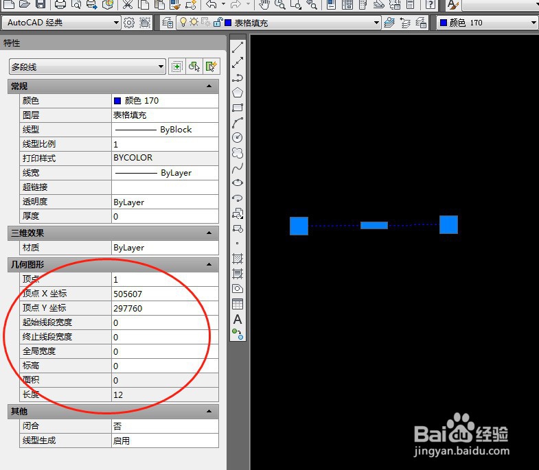Select the Polyline draw tool

238,78
